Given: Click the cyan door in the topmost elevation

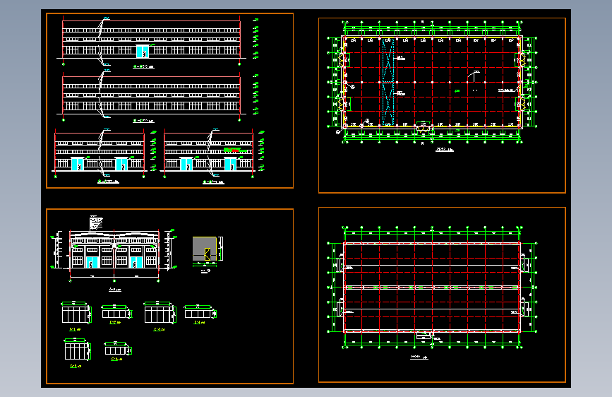Looking at the screenshot, I should [143, 51].
